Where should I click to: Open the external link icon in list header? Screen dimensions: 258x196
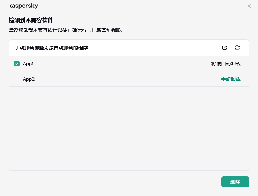pos(225,48)
